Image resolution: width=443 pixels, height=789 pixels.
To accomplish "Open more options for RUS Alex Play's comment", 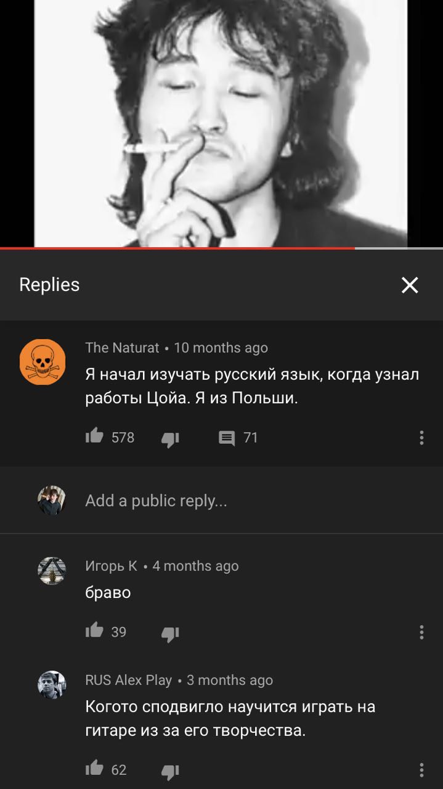I will click(421, 769).
